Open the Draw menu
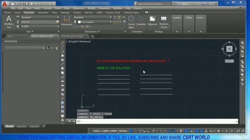Image resolution: width=250 pixels, height=140 pixels. [67, 8]
